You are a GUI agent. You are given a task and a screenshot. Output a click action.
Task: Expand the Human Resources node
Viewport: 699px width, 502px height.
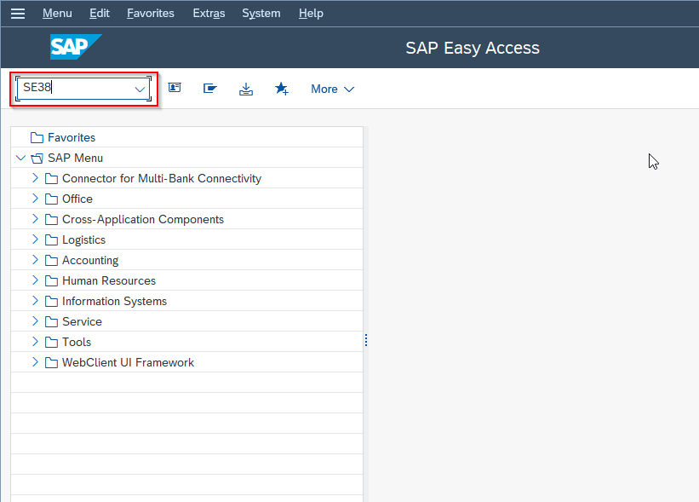[x=35, y=280]
